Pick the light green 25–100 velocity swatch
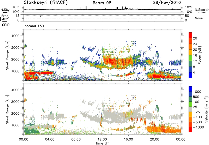Image resolution: width=209 pixels, height=145 pixels. 190,104
